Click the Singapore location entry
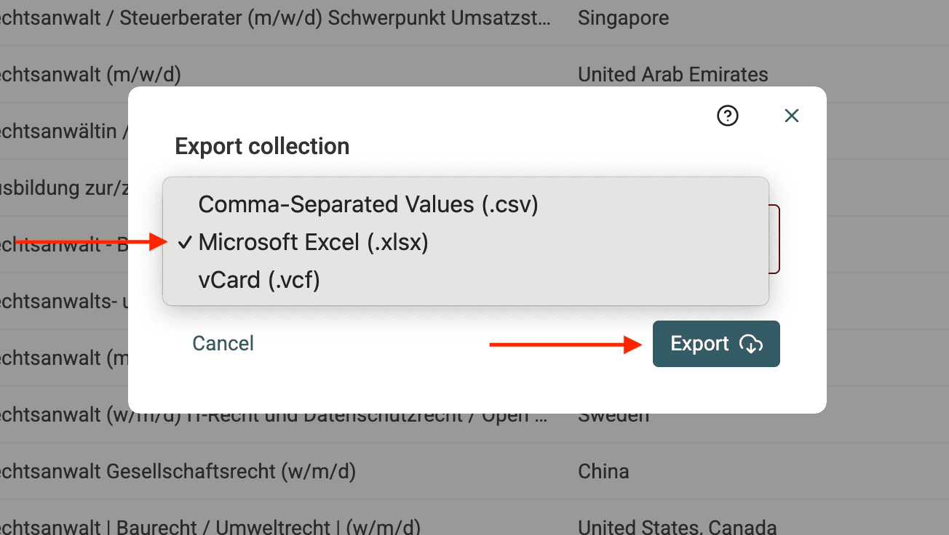949x535 pixels. click(623, 18)
